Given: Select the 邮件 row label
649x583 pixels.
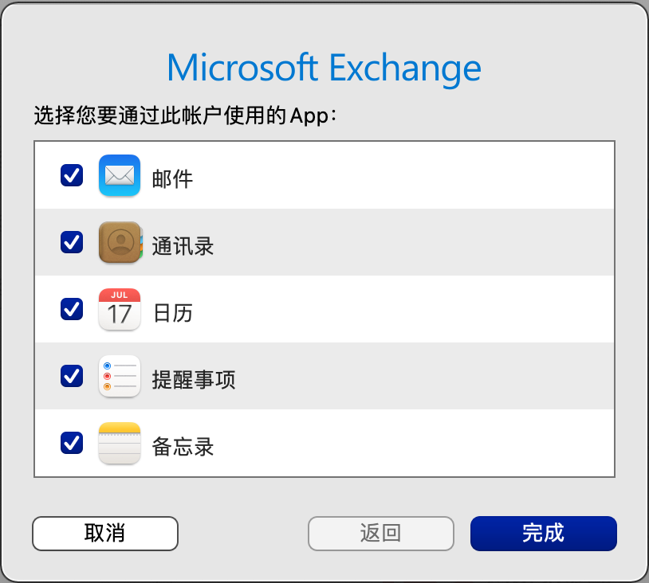Looking at the screenshot, I should coord(172,177).
